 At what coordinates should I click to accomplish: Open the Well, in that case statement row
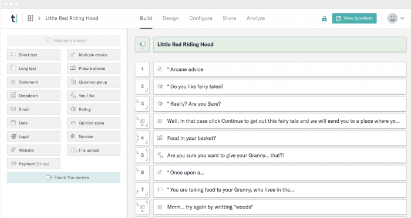pyautogui.click(x=279, y=121)
